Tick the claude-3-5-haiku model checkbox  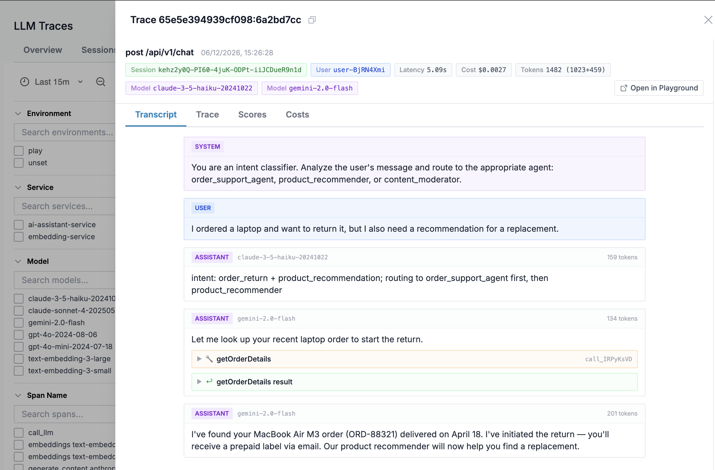tap(19, 299)
